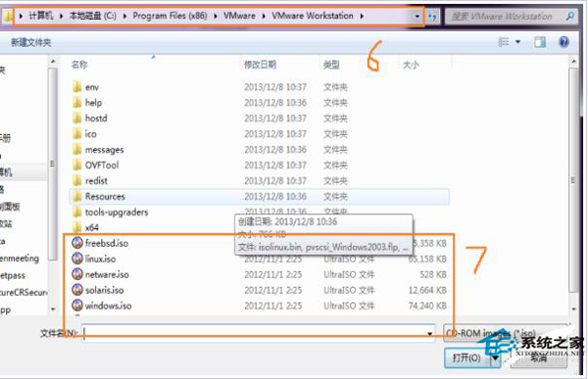This screenshot has height=379, width=588.
Task: Click the 12,664 KB size cell
Action: point(427,290)
